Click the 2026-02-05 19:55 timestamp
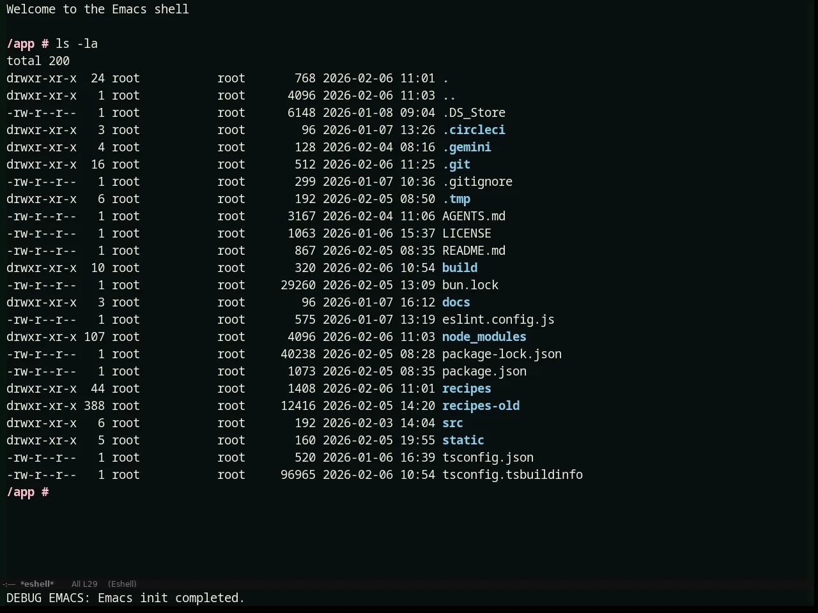 tap(379, 440)
